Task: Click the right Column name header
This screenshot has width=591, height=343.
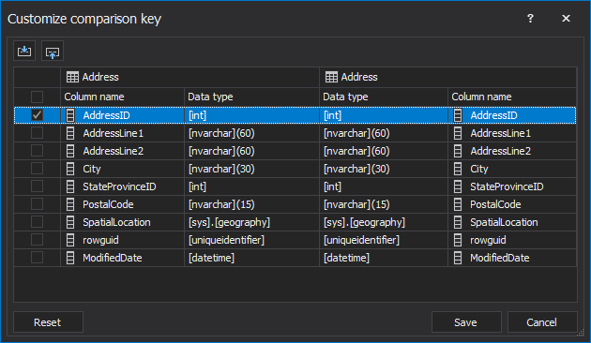Action: coord(512,97)
